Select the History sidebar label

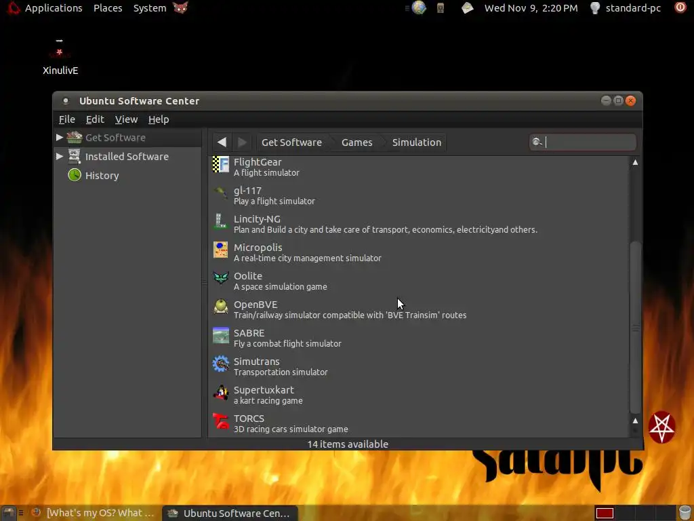coord(102,176)
